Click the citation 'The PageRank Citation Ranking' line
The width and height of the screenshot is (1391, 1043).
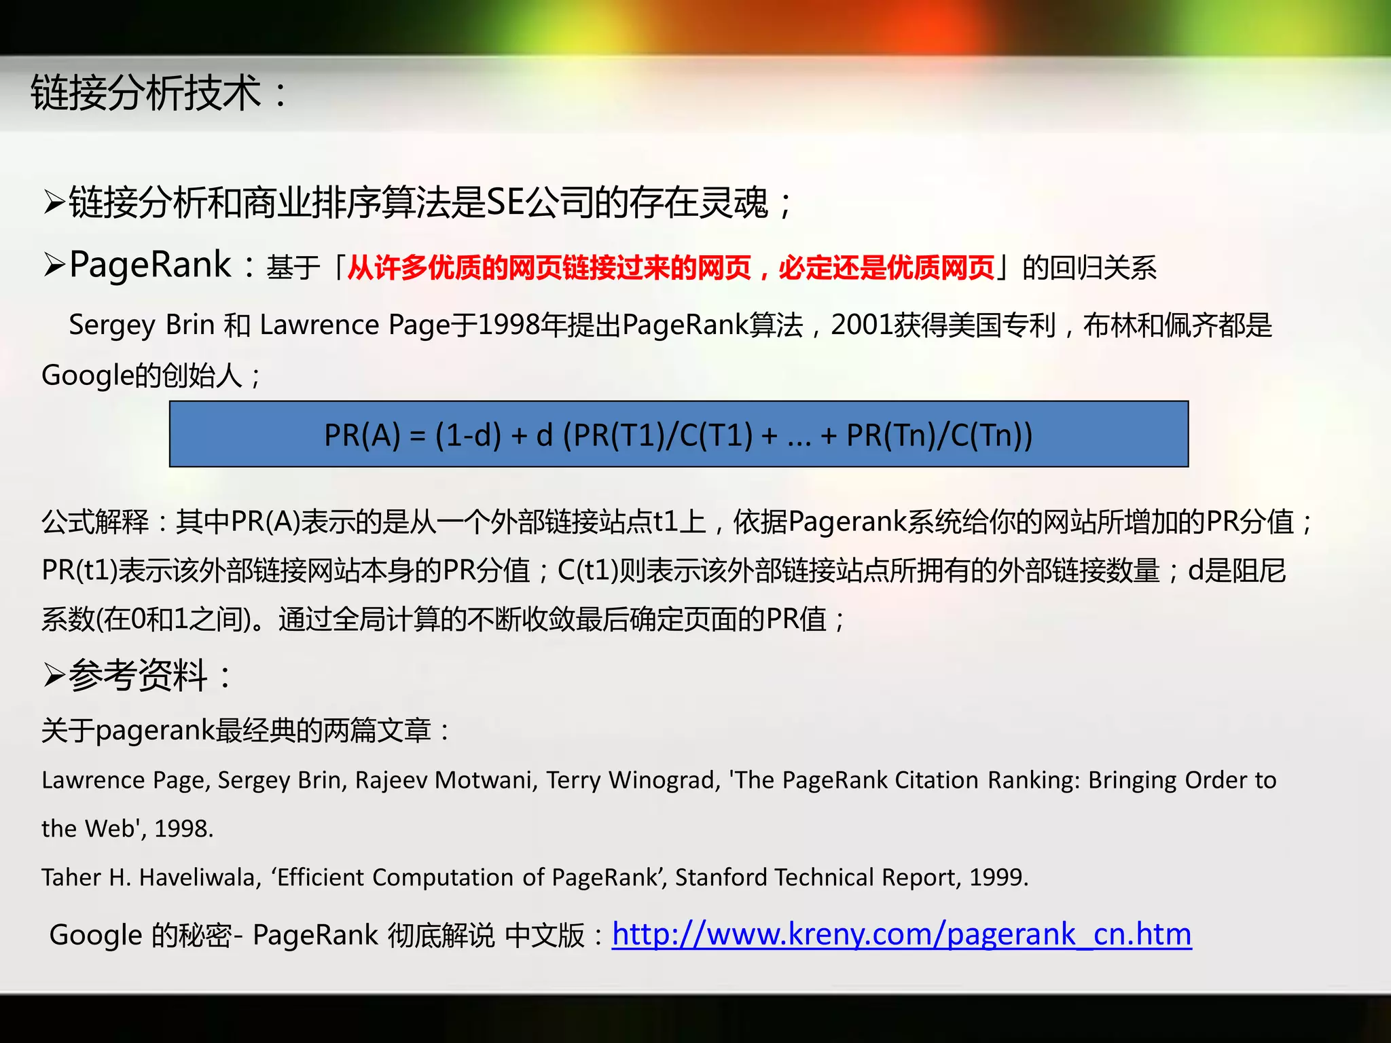point(659,780)
